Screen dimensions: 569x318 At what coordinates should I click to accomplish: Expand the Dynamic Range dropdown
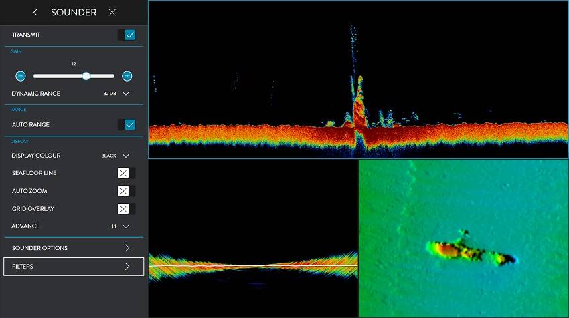tap(125, 94)
